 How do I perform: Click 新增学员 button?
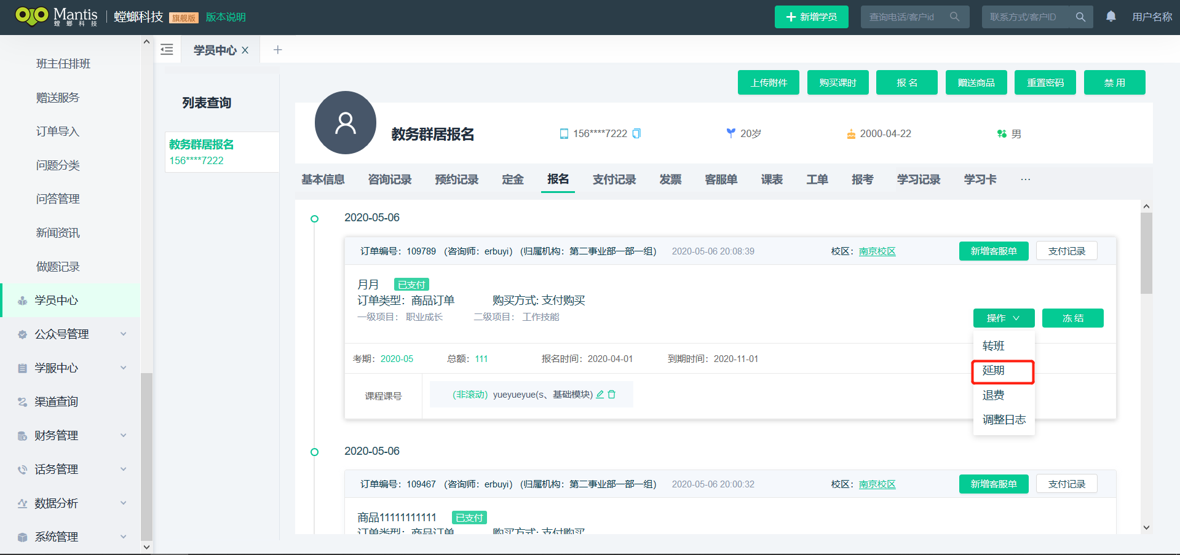811,17
